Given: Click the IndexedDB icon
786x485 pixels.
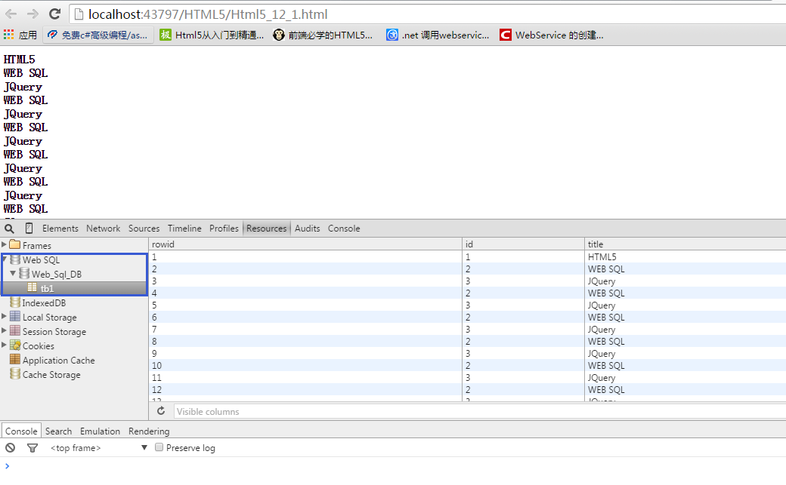Looking at the screenshot, I should click(15, 302).
